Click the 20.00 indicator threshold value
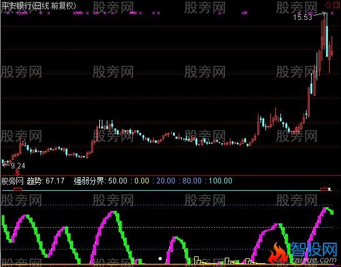Viewport: 341px width, 267px height. click(166, 181)
